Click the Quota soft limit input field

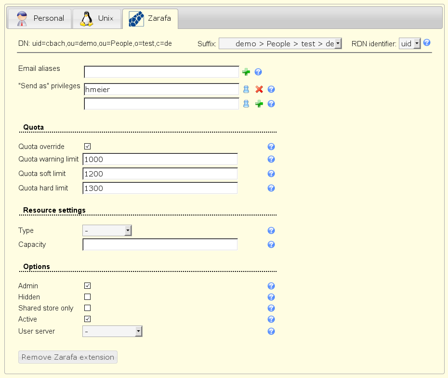(160, 174)
